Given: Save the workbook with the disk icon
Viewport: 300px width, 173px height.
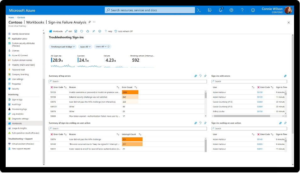Looking at the screenshot, I should [x=76, y=31].
